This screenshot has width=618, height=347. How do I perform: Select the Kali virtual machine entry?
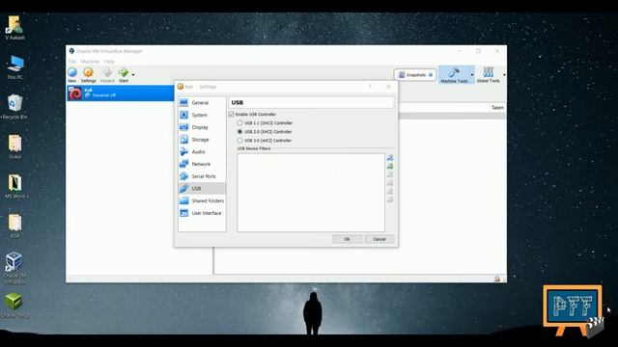120,93
